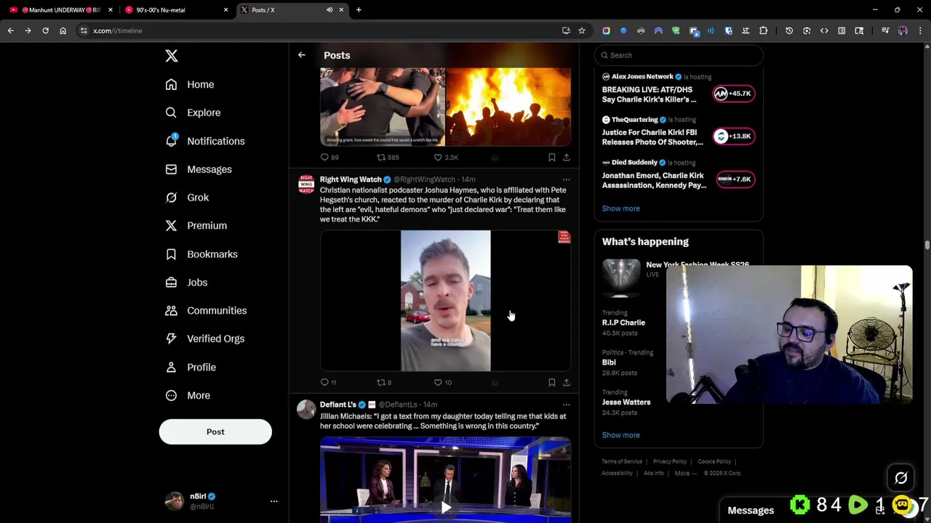Image resolution: width=931 pixels, height=523 pixels.
Task: Open more options on Right Wing Watch post
Action: coord(567,179)
